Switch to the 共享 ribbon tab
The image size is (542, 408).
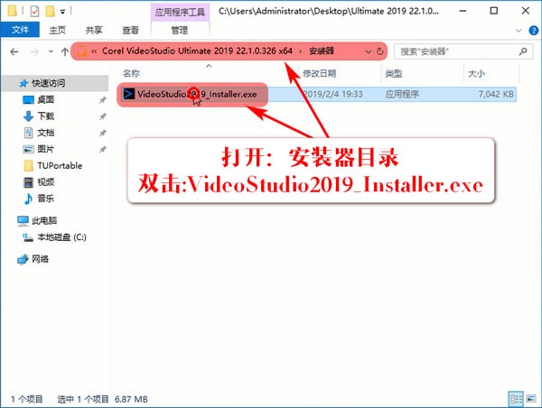coord(94,30)
